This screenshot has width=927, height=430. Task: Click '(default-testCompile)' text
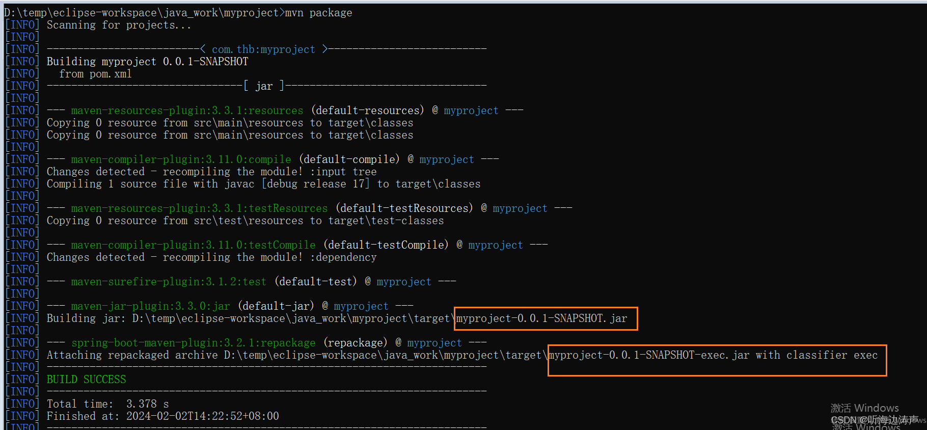[x=386, y=245]
